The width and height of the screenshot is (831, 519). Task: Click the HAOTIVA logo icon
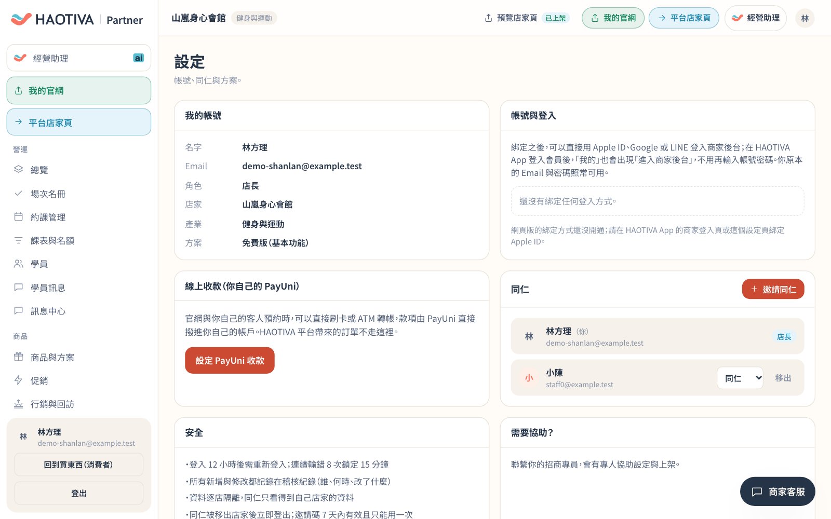pos(21,19)
